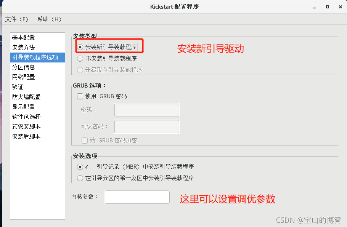This screenshot has width=347, height=227.
Task: Select the 验证 sidebar entry
Action: pos(18,87)
